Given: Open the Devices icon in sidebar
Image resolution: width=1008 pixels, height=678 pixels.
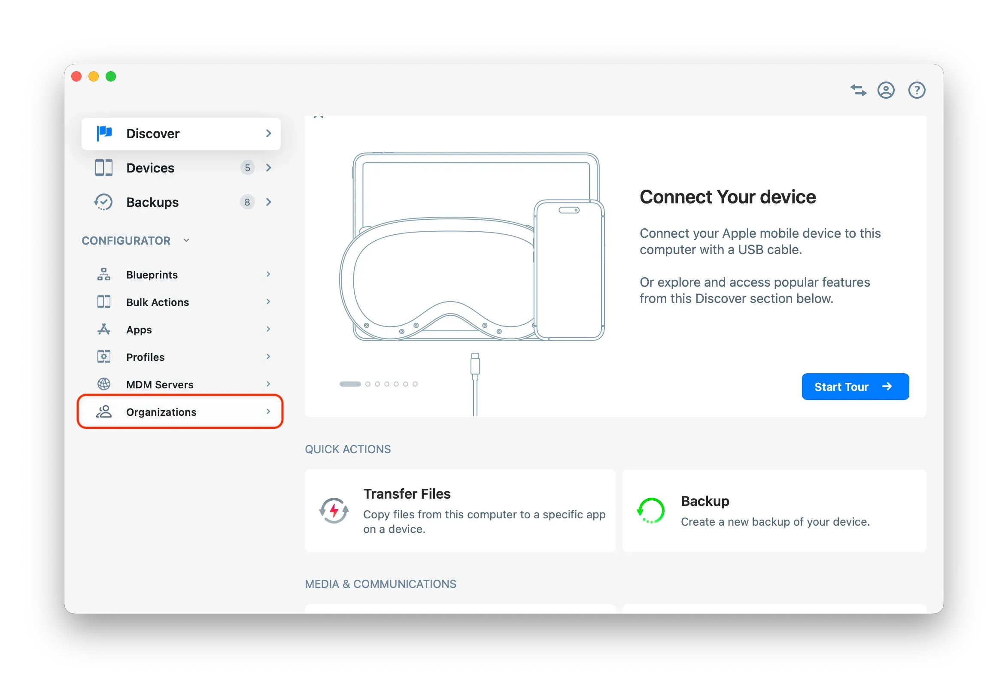Looking at the screenshot, I should pos(104,168).
